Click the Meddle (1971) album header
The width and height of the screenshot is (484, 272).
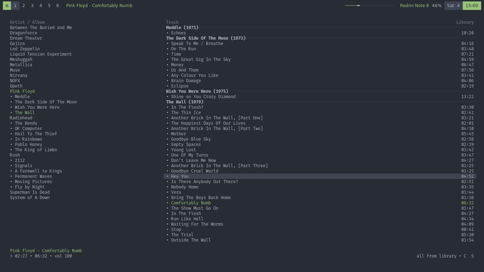click(182, 27)
